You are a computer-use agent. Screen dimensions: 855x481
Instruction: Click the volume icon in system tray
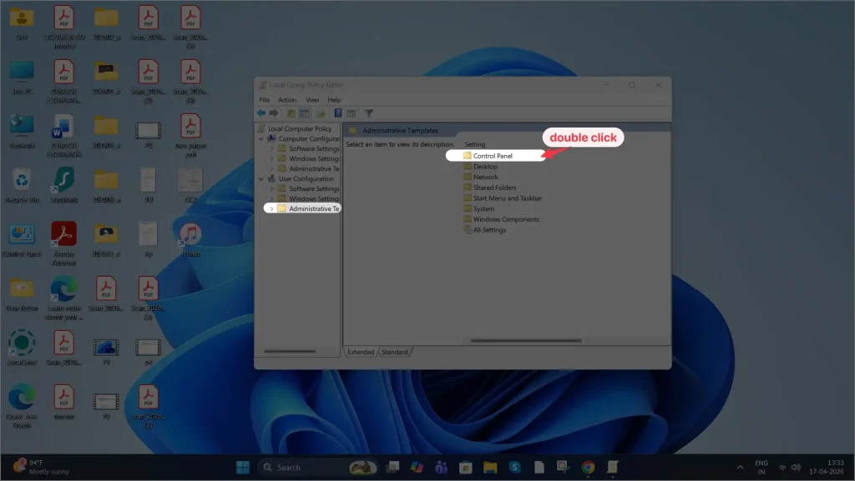coord(796,468)
